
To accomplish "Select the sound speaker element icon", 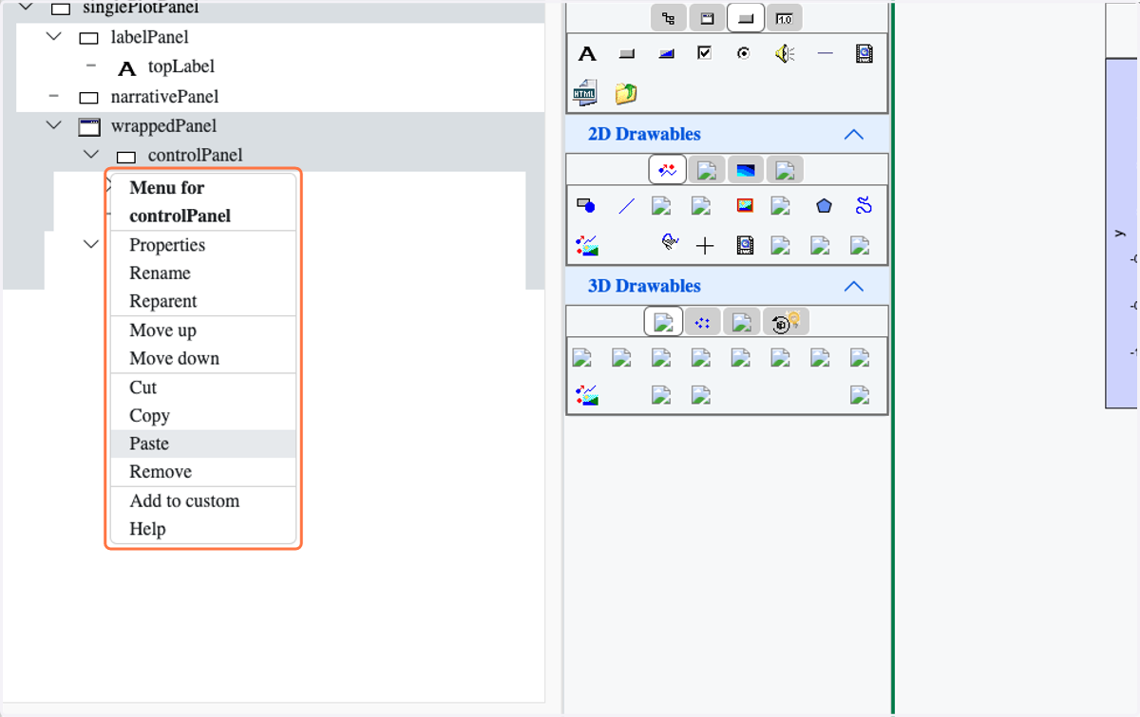I will [784, 54].
